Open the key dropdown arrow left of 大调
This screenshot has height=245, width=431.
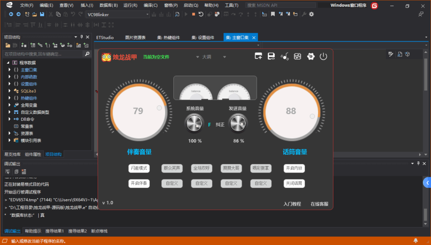[x=197, y=57]
